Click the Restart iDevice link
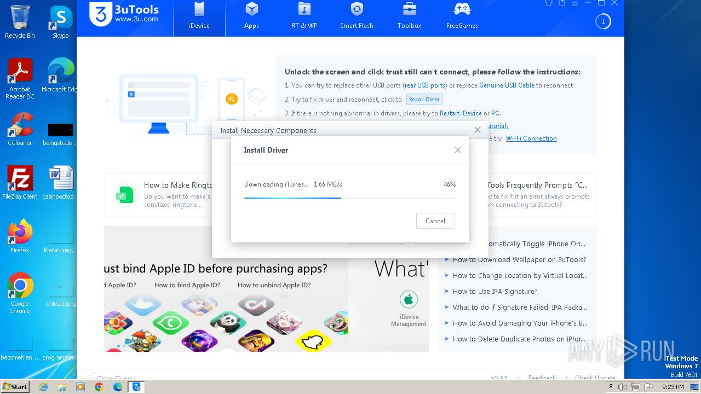Screen dimensions: 701x394 pos(461,113)
